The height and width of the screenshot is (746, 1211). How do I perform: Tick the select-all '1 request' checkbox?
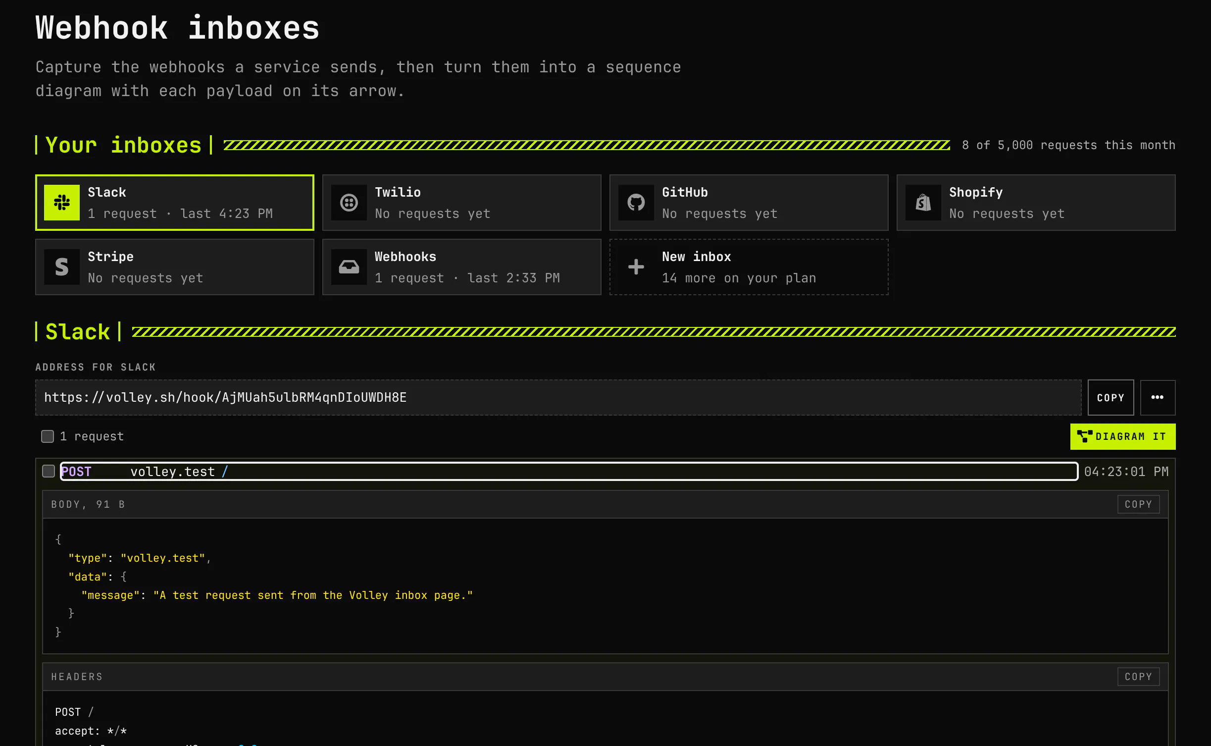[48, 436]
